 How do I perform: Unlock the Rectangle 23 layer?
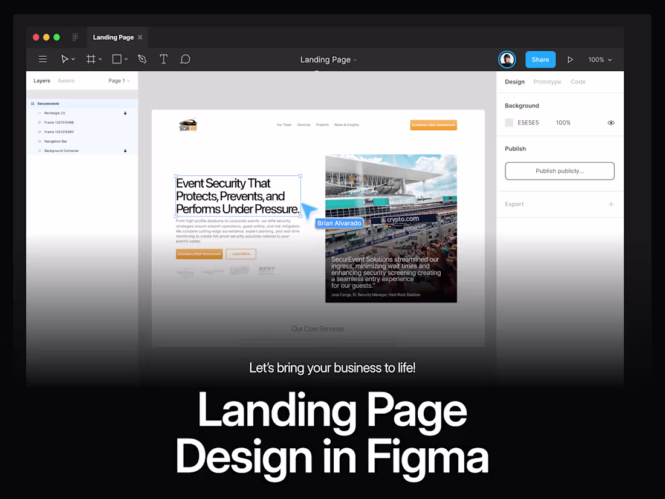[x=125, y=113]
